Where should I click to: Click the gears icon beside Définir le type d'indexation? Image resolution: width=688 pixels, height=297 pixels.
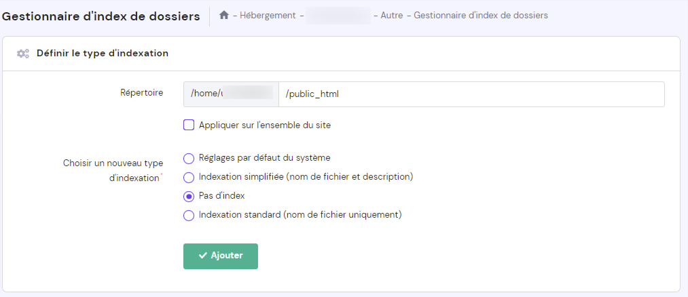(22, 53)
